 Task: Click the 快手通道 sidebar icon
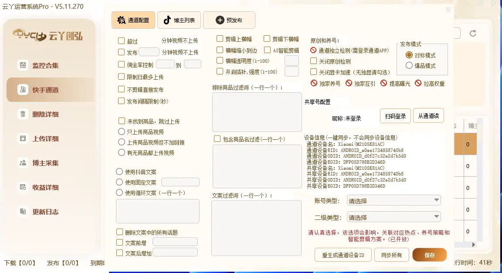pyautogui.click(x=23, y=90)
